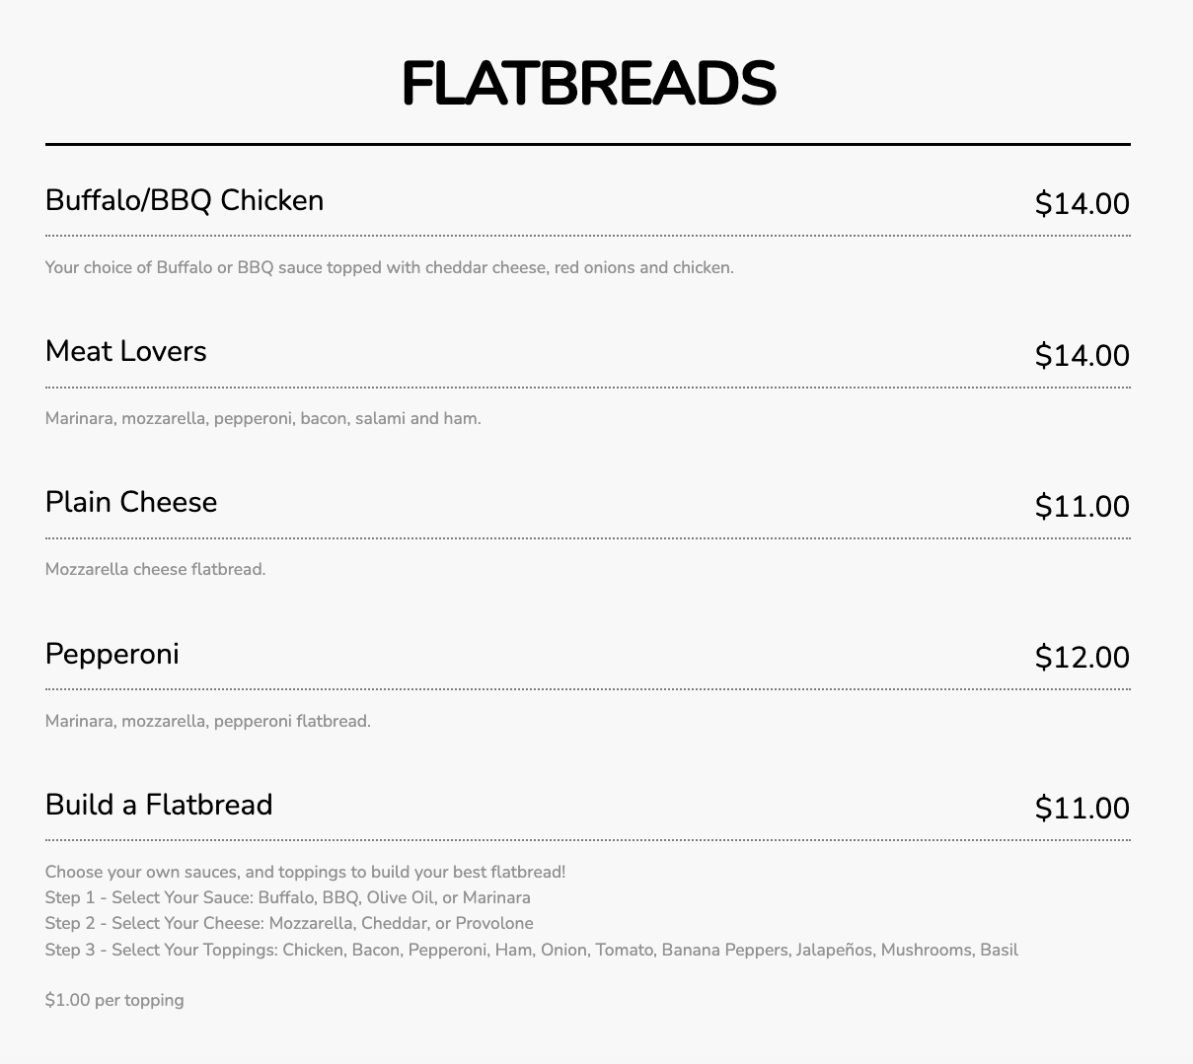1193x1064 pixels.
Task: Click the Mozzarella cheese flatbread description
Action: point(155,569)
